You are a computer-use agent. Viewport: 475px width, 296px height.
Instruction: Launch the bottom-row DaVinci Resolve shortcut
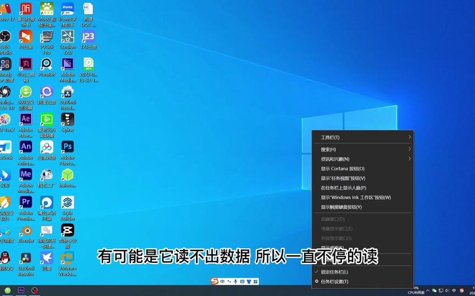click(26, 264)
